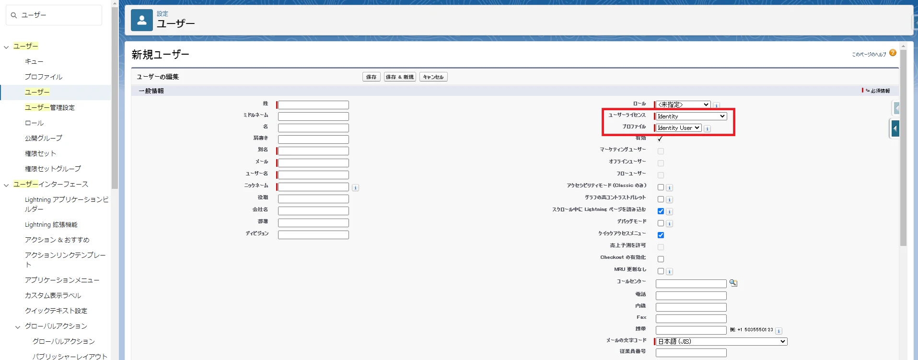Open the このページのヘルプ link

[869, 55]
